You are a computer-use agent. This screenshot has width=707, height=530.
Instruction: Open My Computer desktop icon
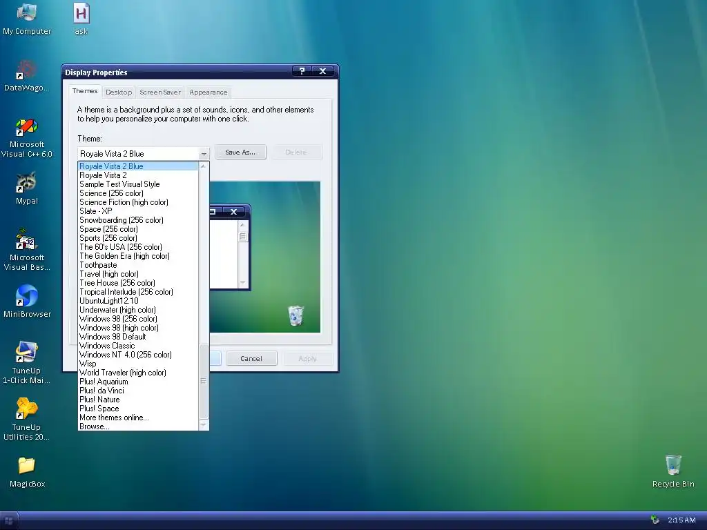[x=27, y=19]
